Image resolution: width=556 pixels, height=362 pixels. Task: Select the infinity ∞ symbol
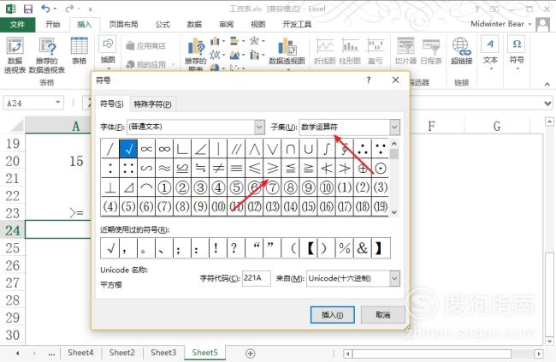(164, 149)
